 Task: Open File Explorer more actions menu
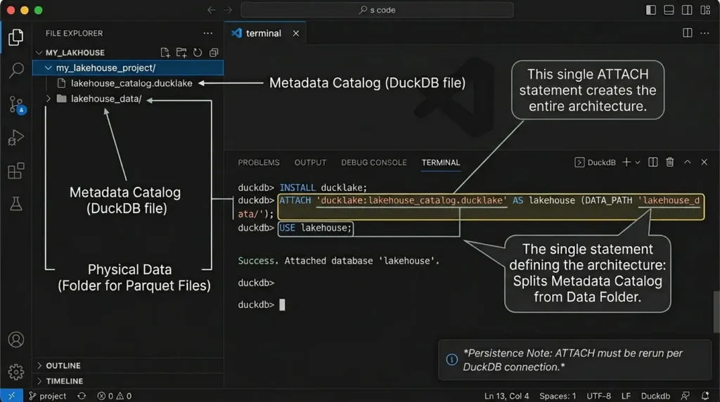tap(208, 33)
